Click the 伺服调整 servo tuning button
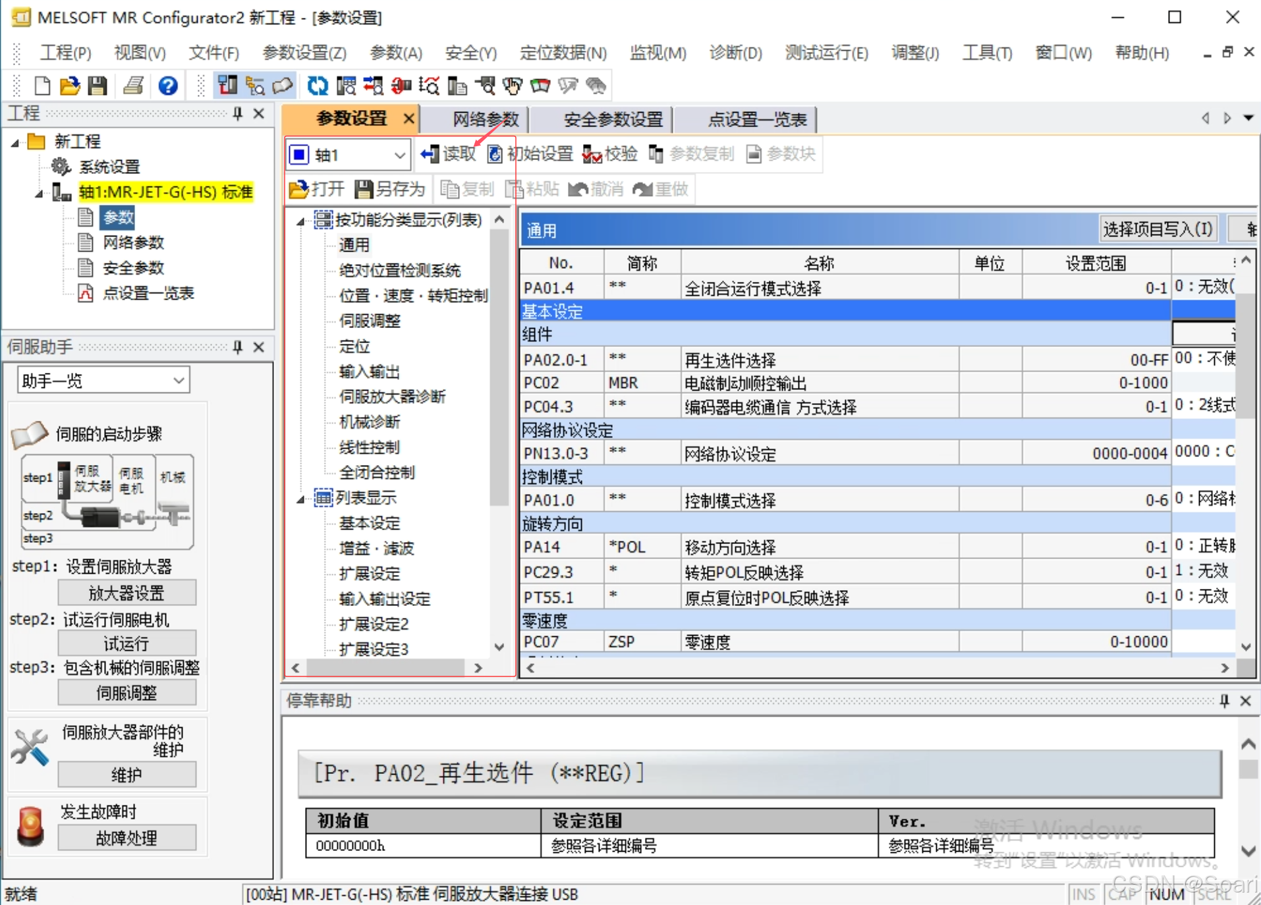This screenshot has width=1261, height=905. tap(126, 693)
